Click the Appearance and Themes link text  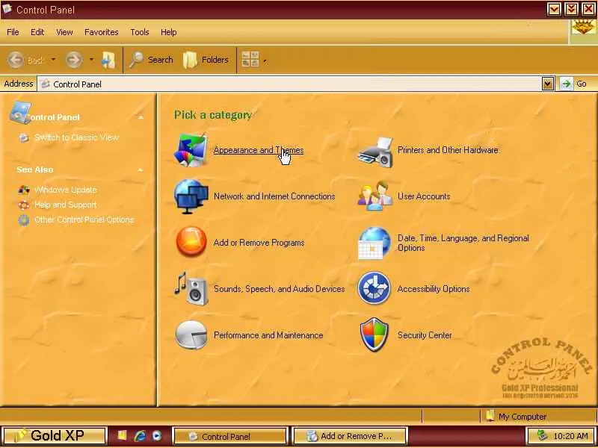tap(259, 150)
